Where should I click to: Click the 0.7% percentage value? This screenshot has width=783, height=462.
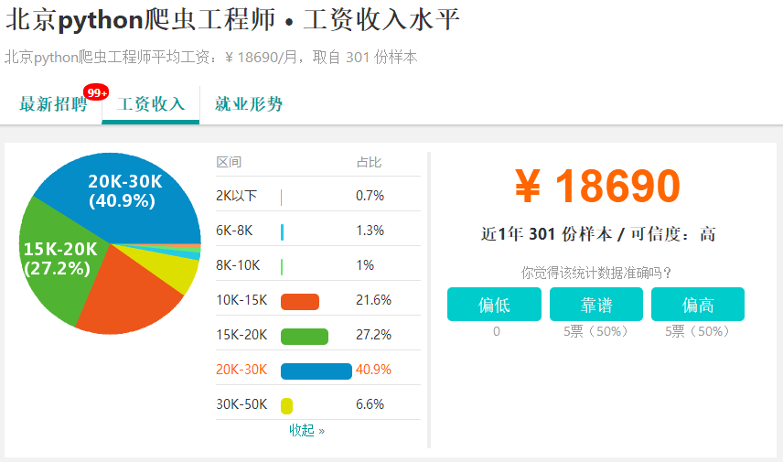coord(370,195)
